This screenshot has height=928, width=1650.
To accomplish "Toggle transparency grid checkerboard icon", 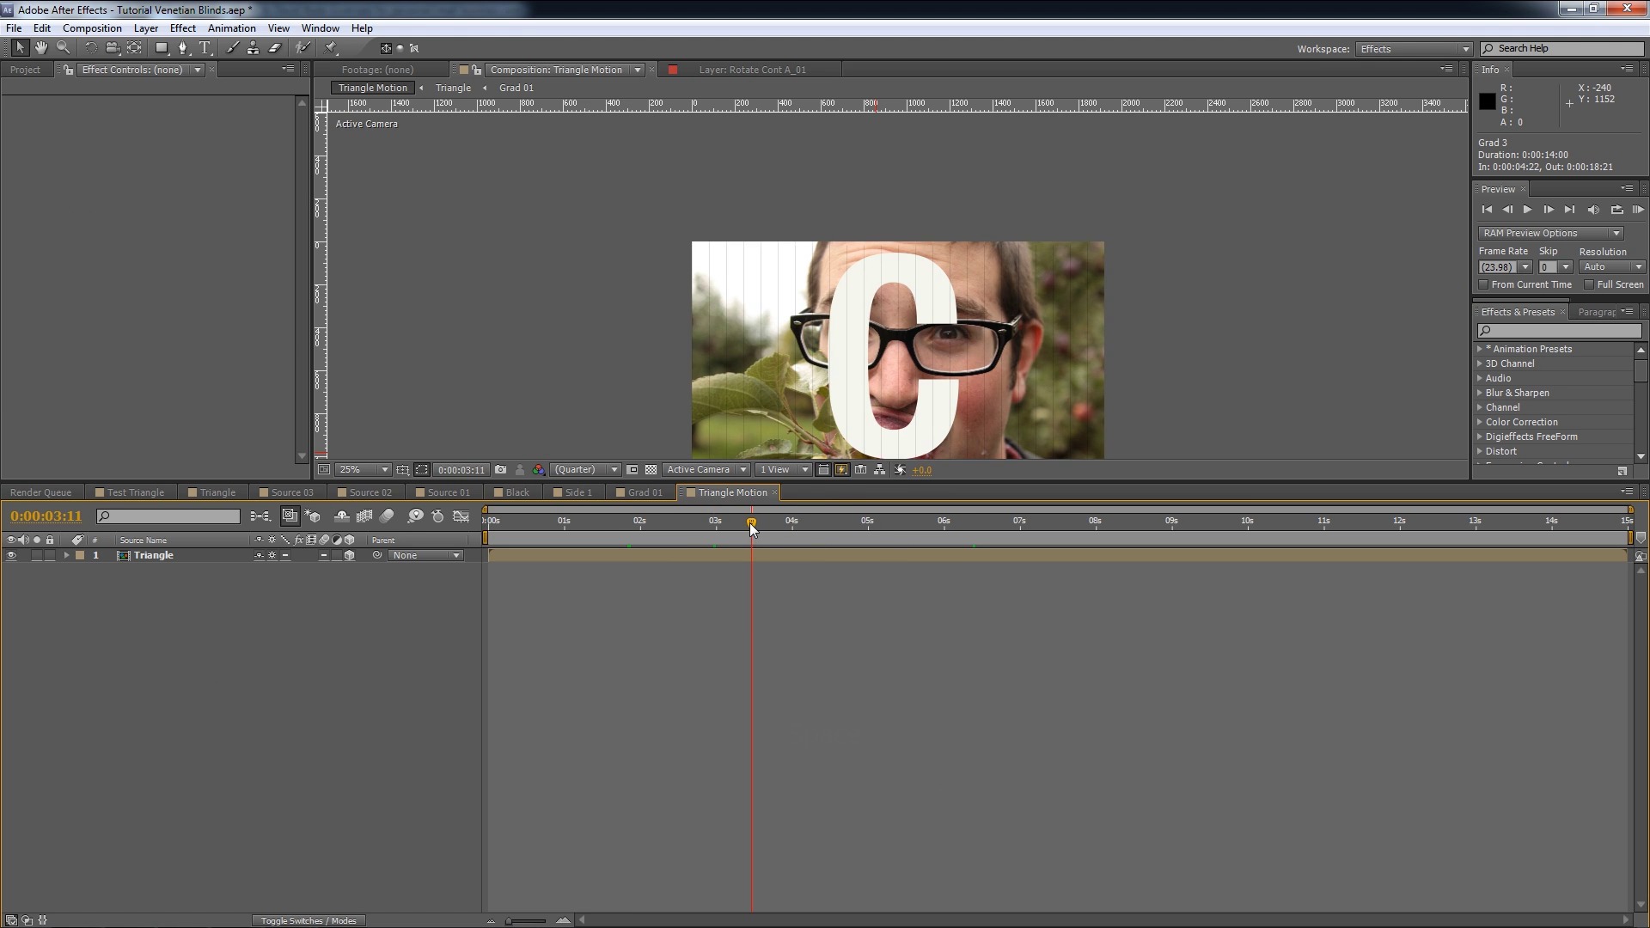I will pos(651,470).
